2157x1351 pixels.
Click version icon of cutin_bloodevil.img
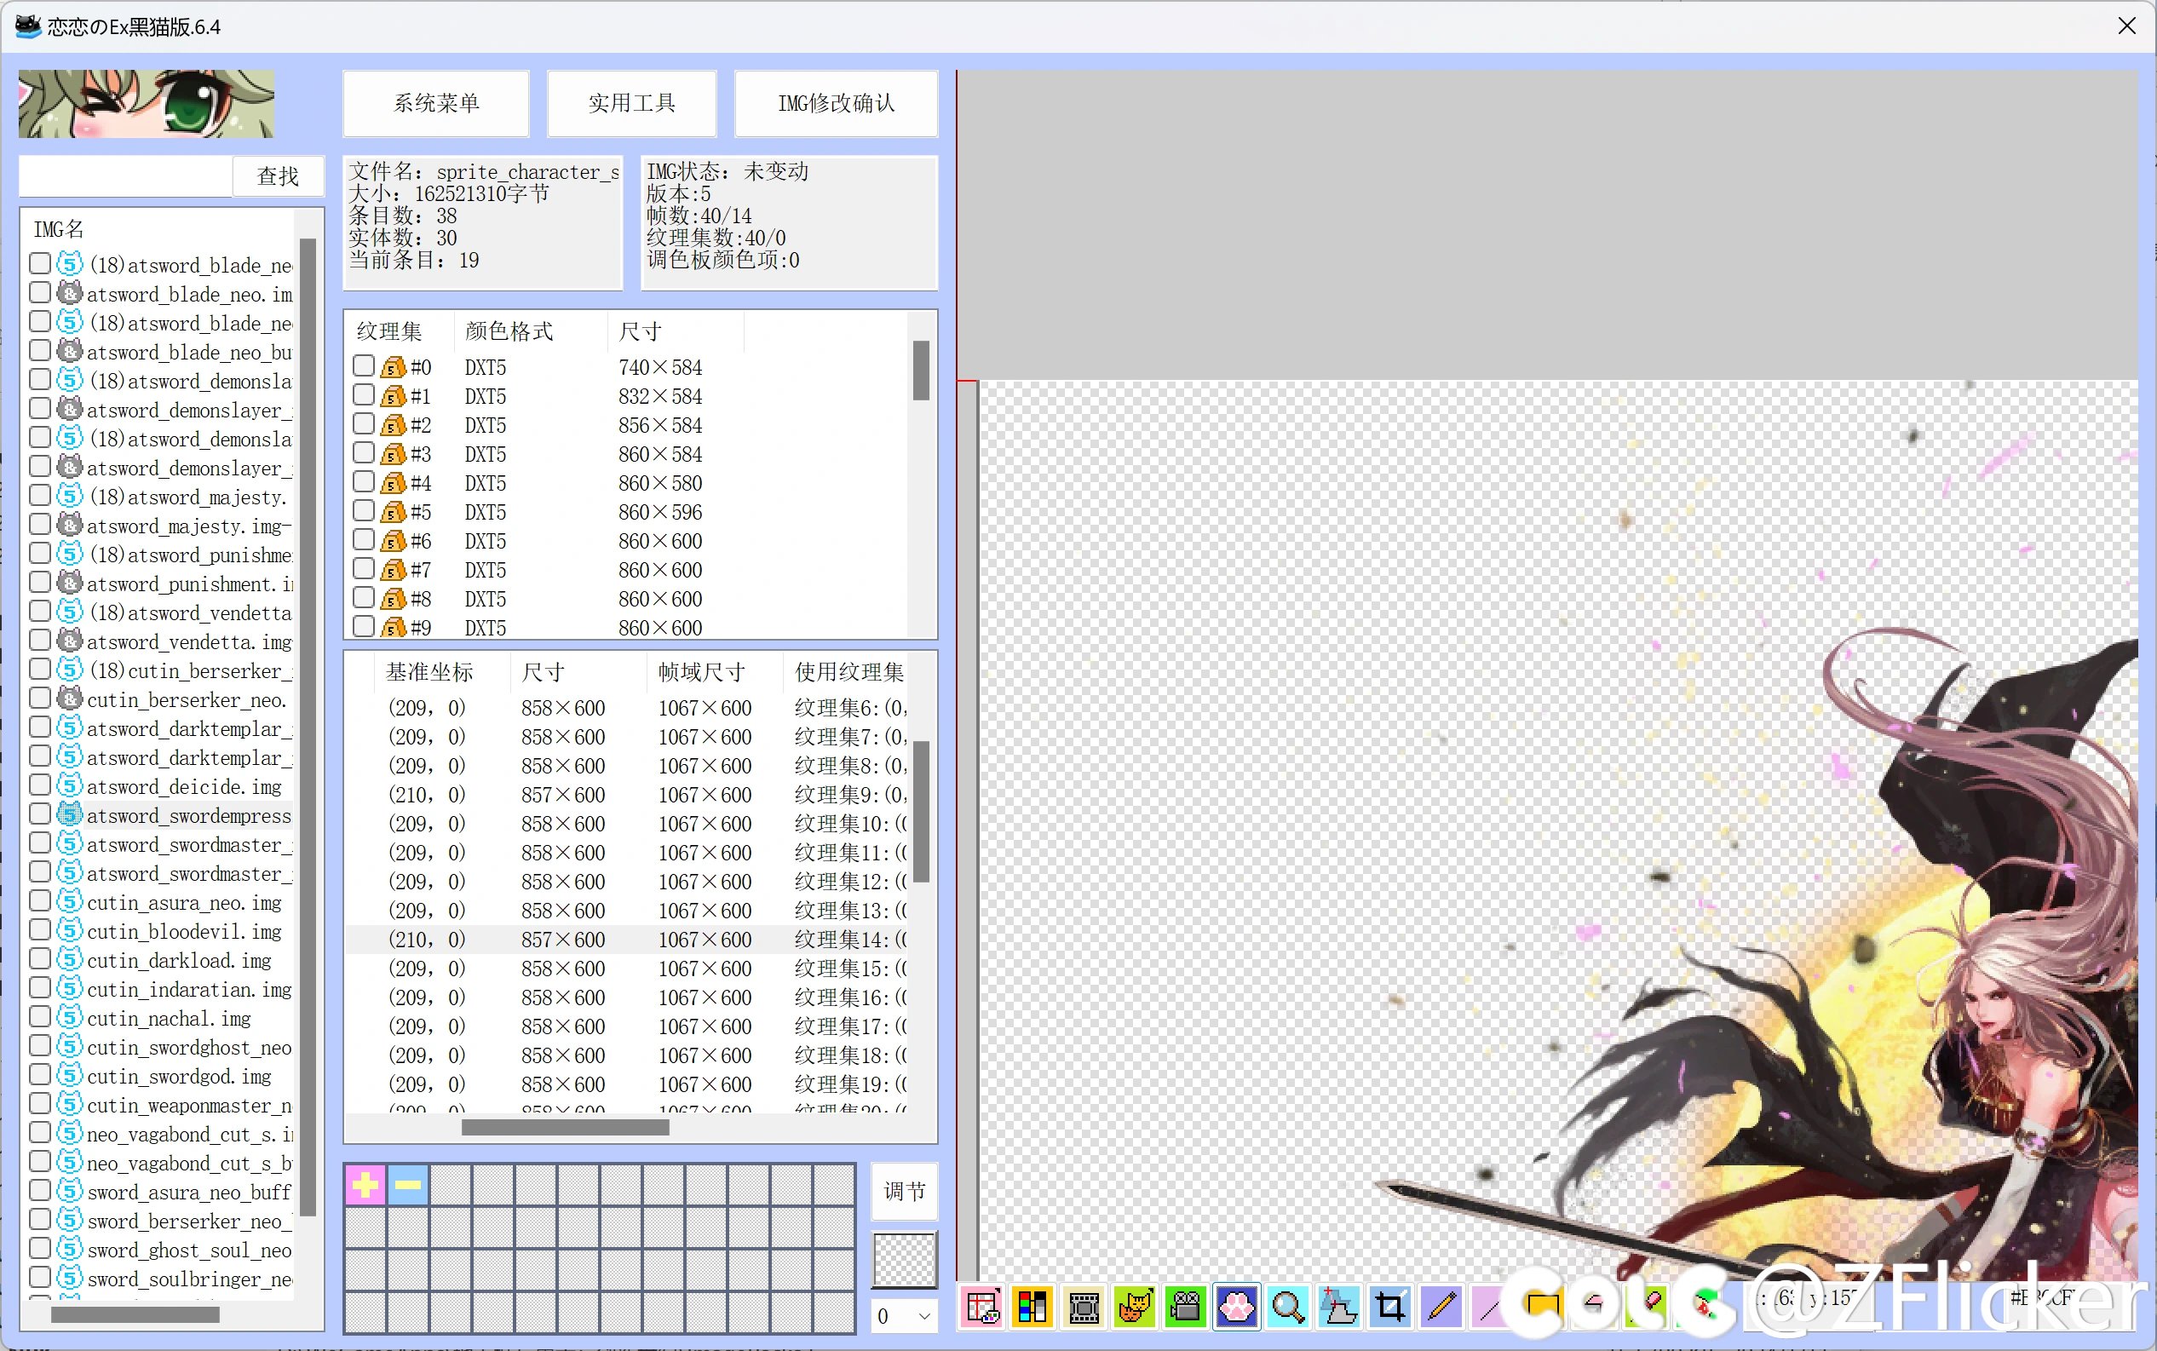pyautogui.click(x=70, y=930)
